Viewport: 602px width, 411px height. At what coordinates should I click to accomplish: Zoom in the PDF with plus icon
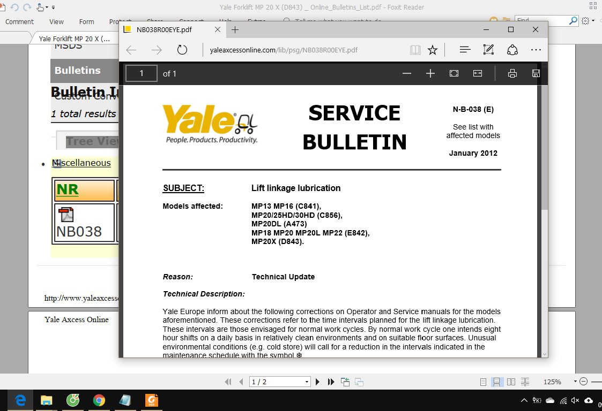point(430,74)
